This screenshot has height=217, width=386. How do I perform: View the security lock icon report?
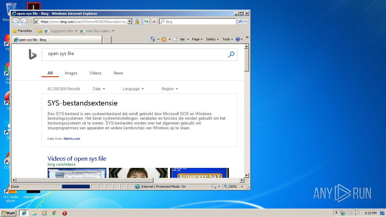tap(137, 21)
